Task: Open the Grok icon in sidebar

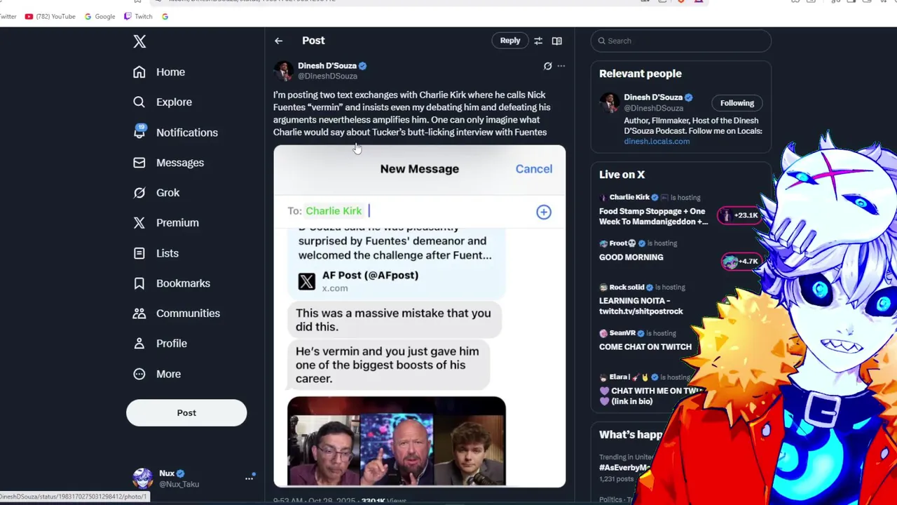Action: (x=139, y=193)
